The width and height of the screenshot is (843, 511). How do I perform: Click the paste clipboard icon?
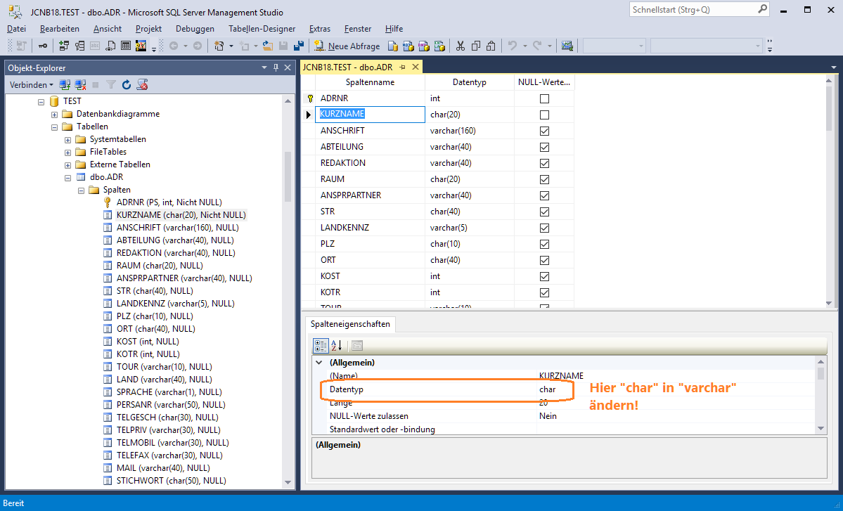(491, 46)
